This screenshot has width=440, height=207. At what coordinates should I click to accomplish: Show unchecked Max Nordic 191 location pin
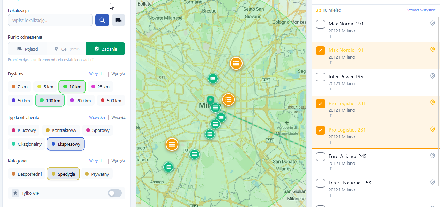[x=432, y=23]
